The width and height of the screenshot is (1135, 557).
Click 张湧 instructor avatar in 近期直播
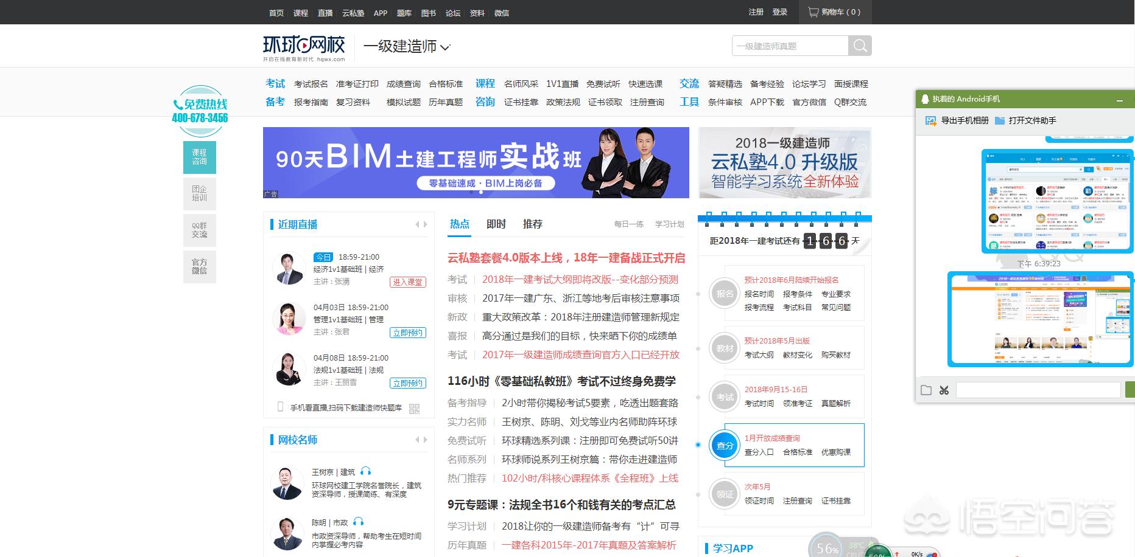click(289, 268)
